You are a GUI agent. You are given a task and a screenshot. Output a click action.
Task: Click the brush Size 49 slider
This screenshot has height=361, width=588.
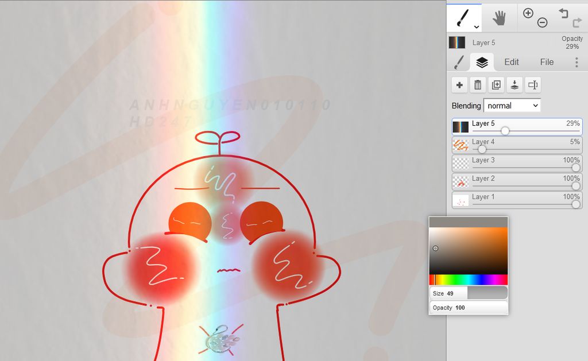(x=469, y=293)
